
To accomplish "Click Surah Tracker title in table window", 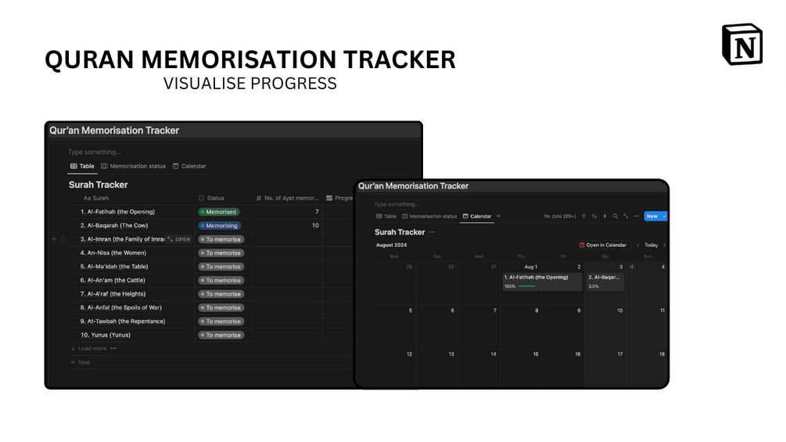I will tap(99, 185).
